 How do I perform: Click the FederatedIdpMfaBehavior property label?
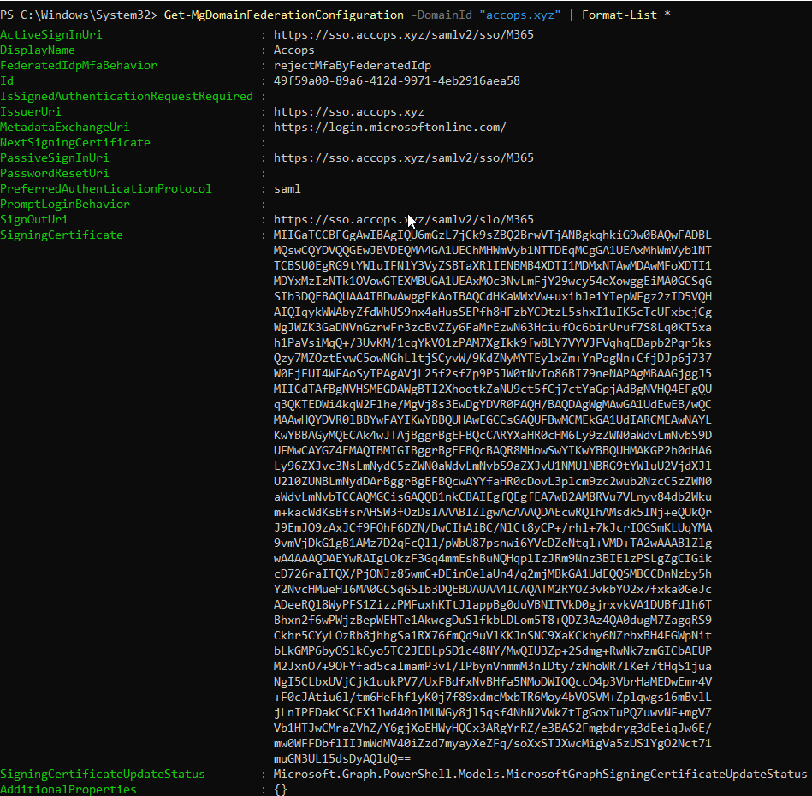(x=79, y=66)
